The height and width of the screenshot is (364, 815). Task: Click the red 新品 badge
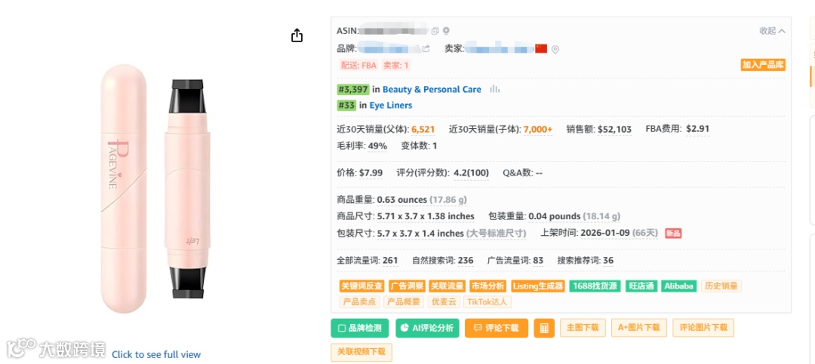[673, 234]
